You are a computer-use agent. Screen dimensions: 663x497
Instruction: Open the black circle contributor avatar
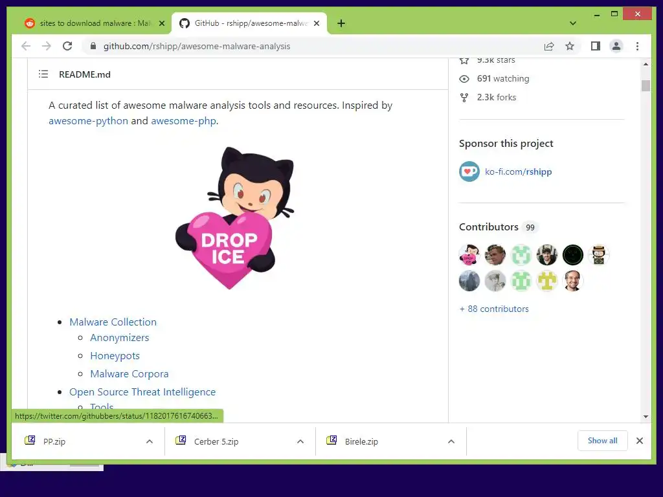pyautogui.click(x=573, y=255)
